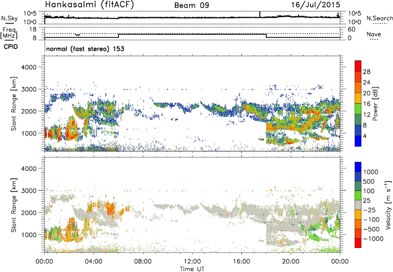This screenshot has height=272, width=393.
Task: Click the 60 tick on Nave axis
Action: (x=351, y=29)
